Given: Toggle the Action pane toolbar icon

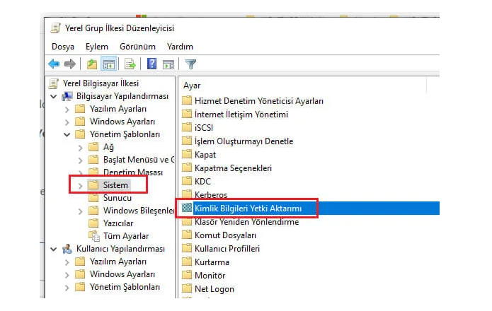Looking at the screenshot, I should 168,64.
